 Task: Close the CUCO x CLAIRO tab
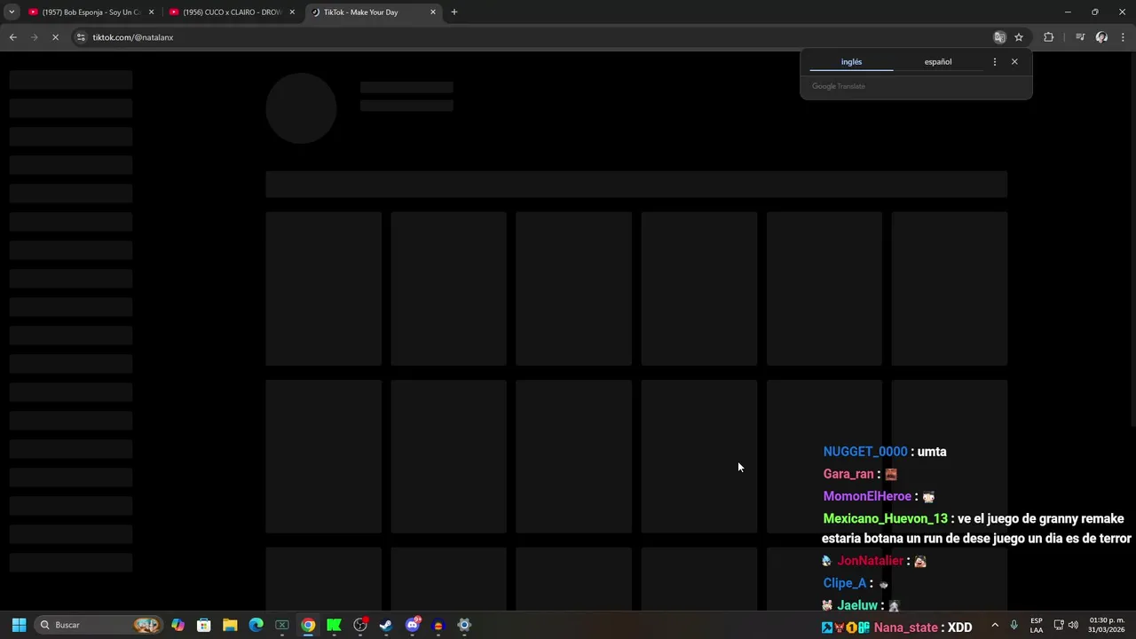292,12
